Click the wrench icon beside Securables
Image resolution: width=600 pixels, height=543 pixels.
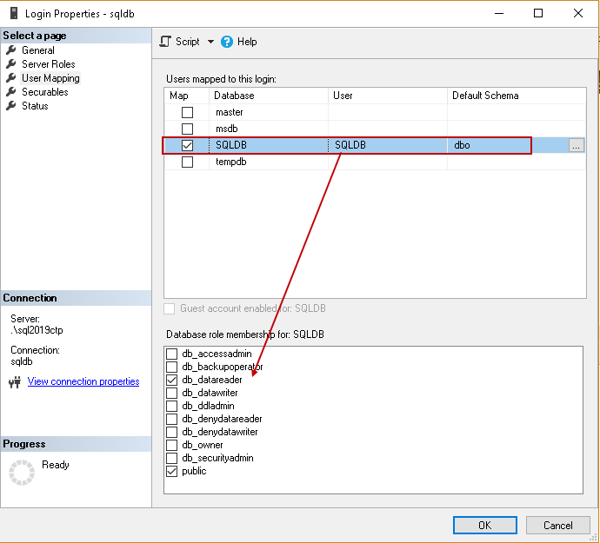[x=11, y=92]
